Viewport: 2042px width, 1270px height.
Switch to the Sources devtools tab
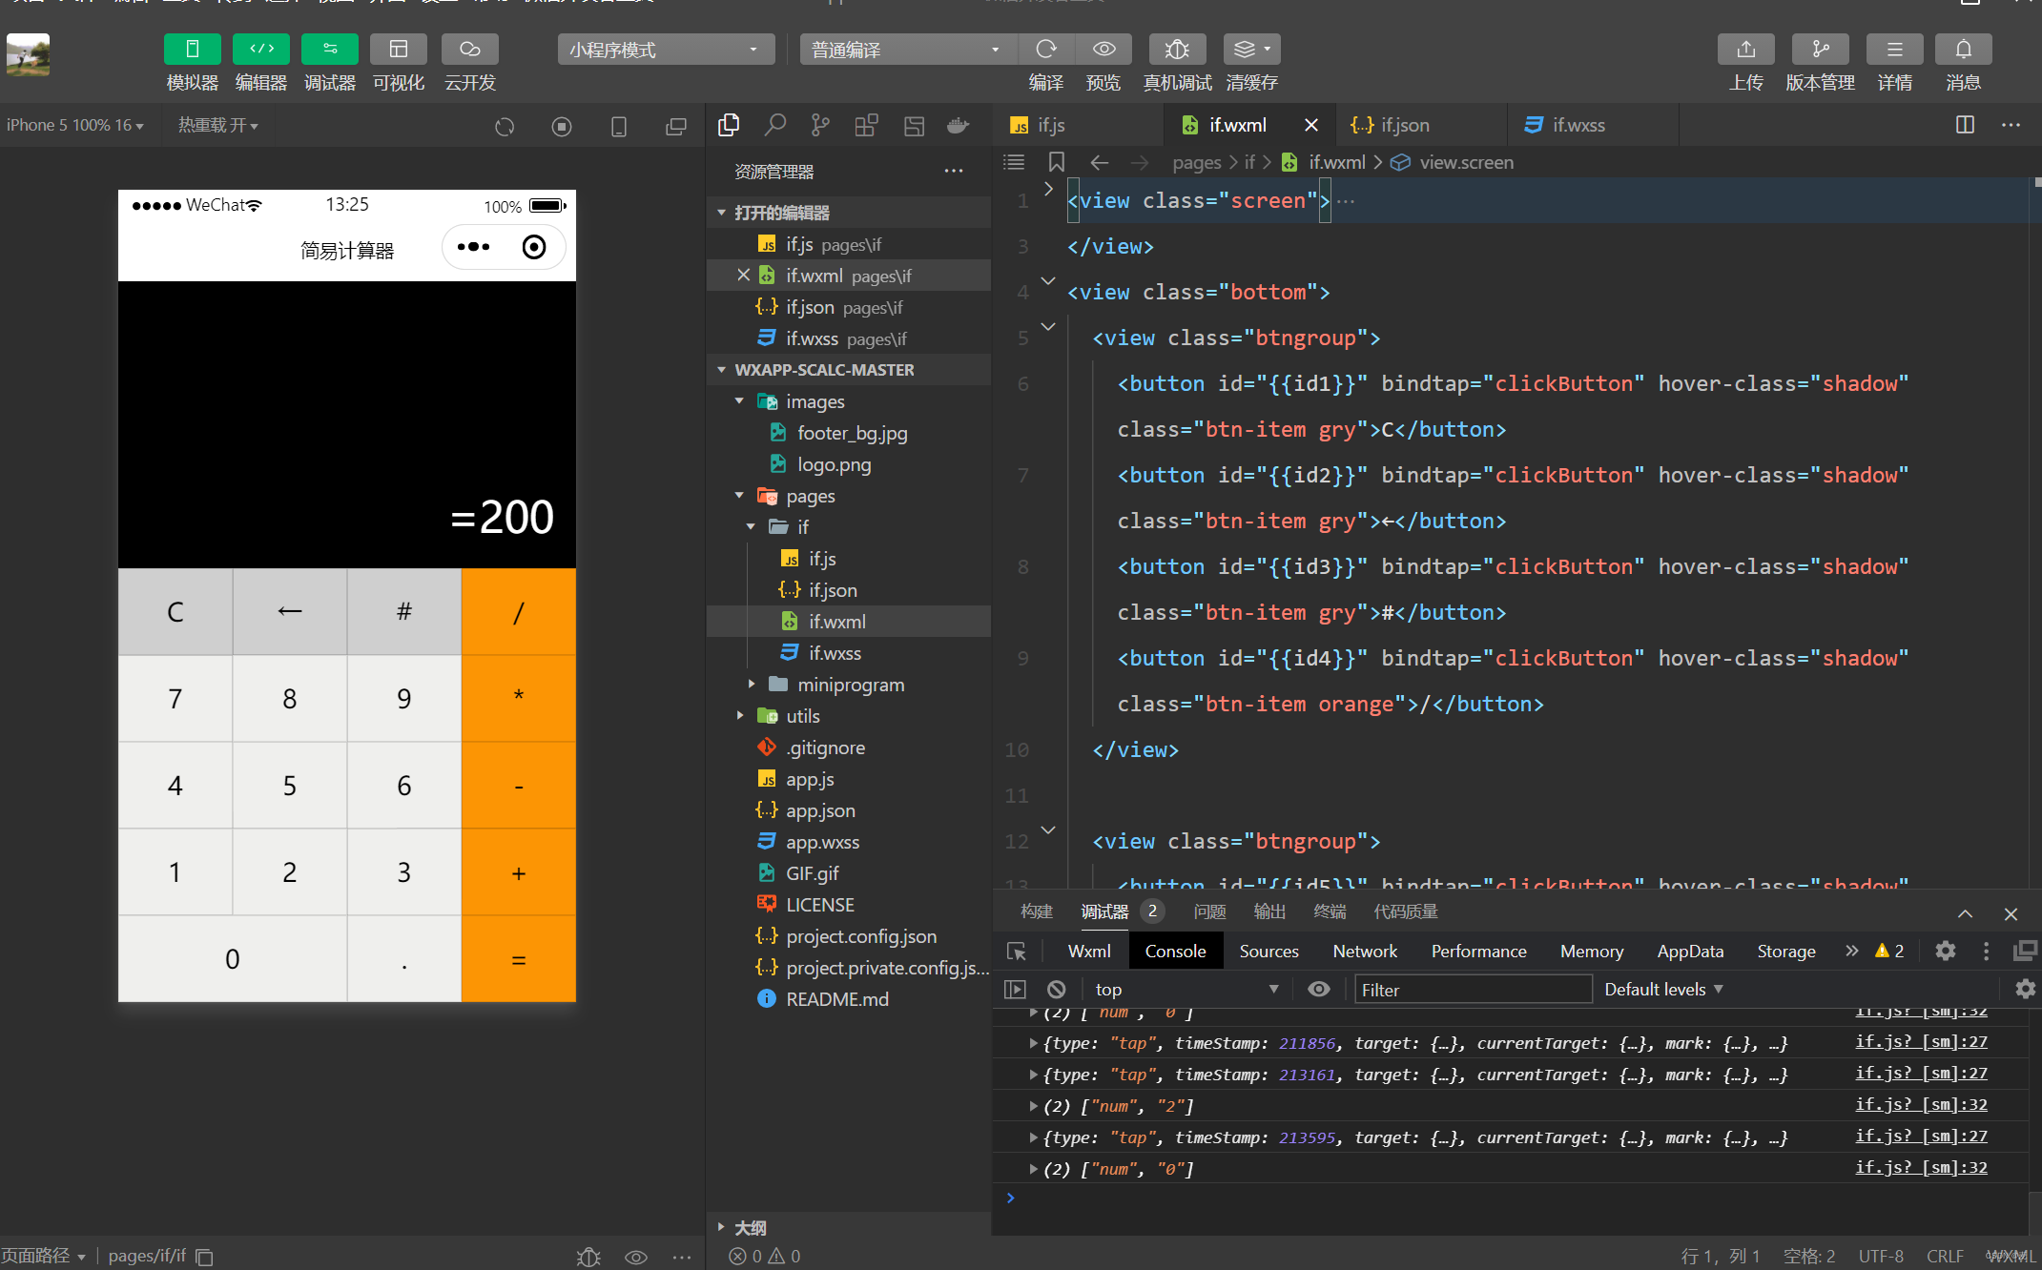1269,952
